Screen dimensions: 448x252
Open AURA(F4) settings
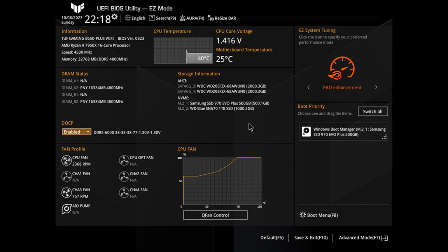point(195,18)
